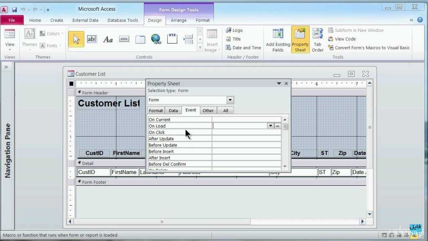Open View Code
428x241 pixels.
342,39
